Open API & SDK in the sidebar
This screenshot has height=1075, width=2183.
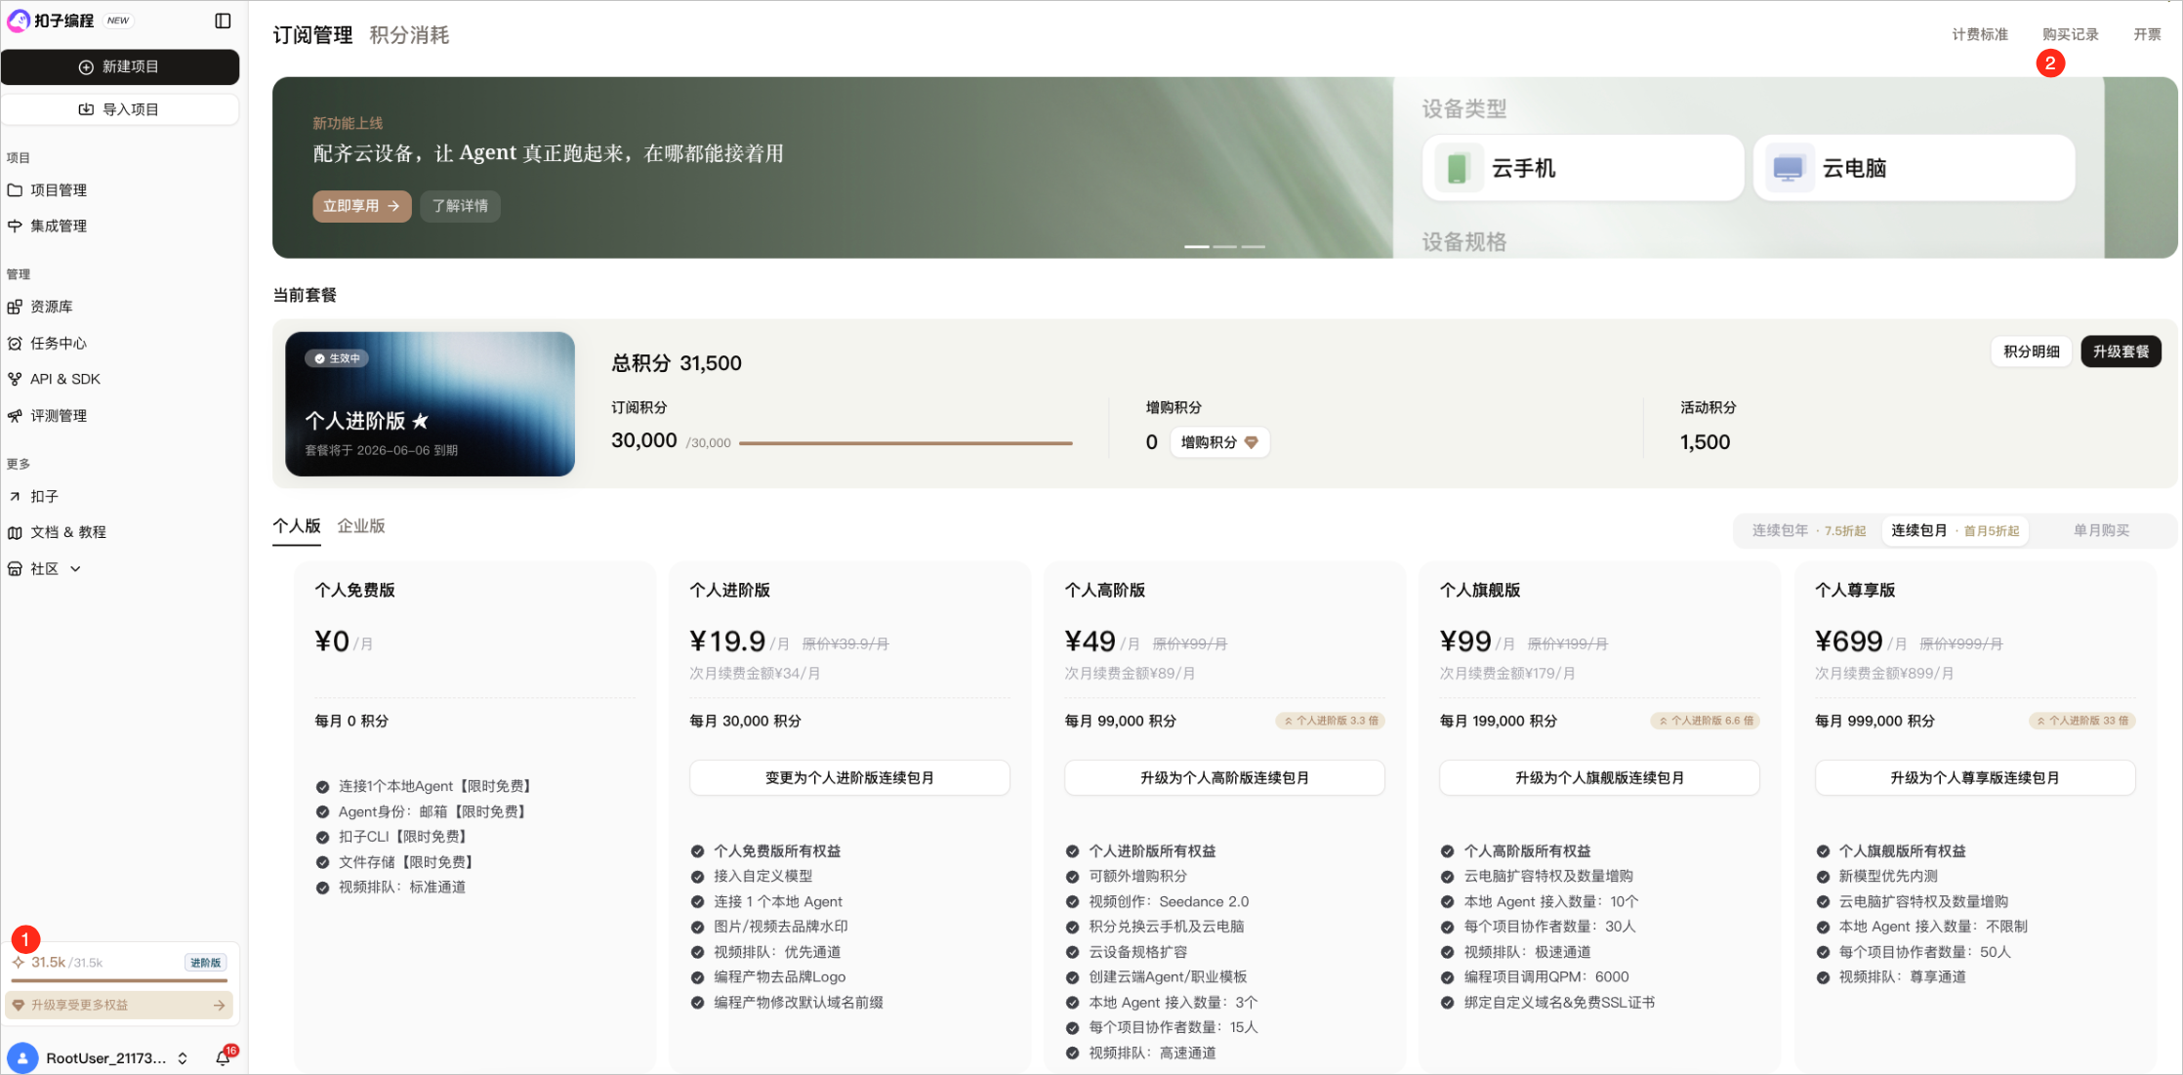tap(64, 379)
